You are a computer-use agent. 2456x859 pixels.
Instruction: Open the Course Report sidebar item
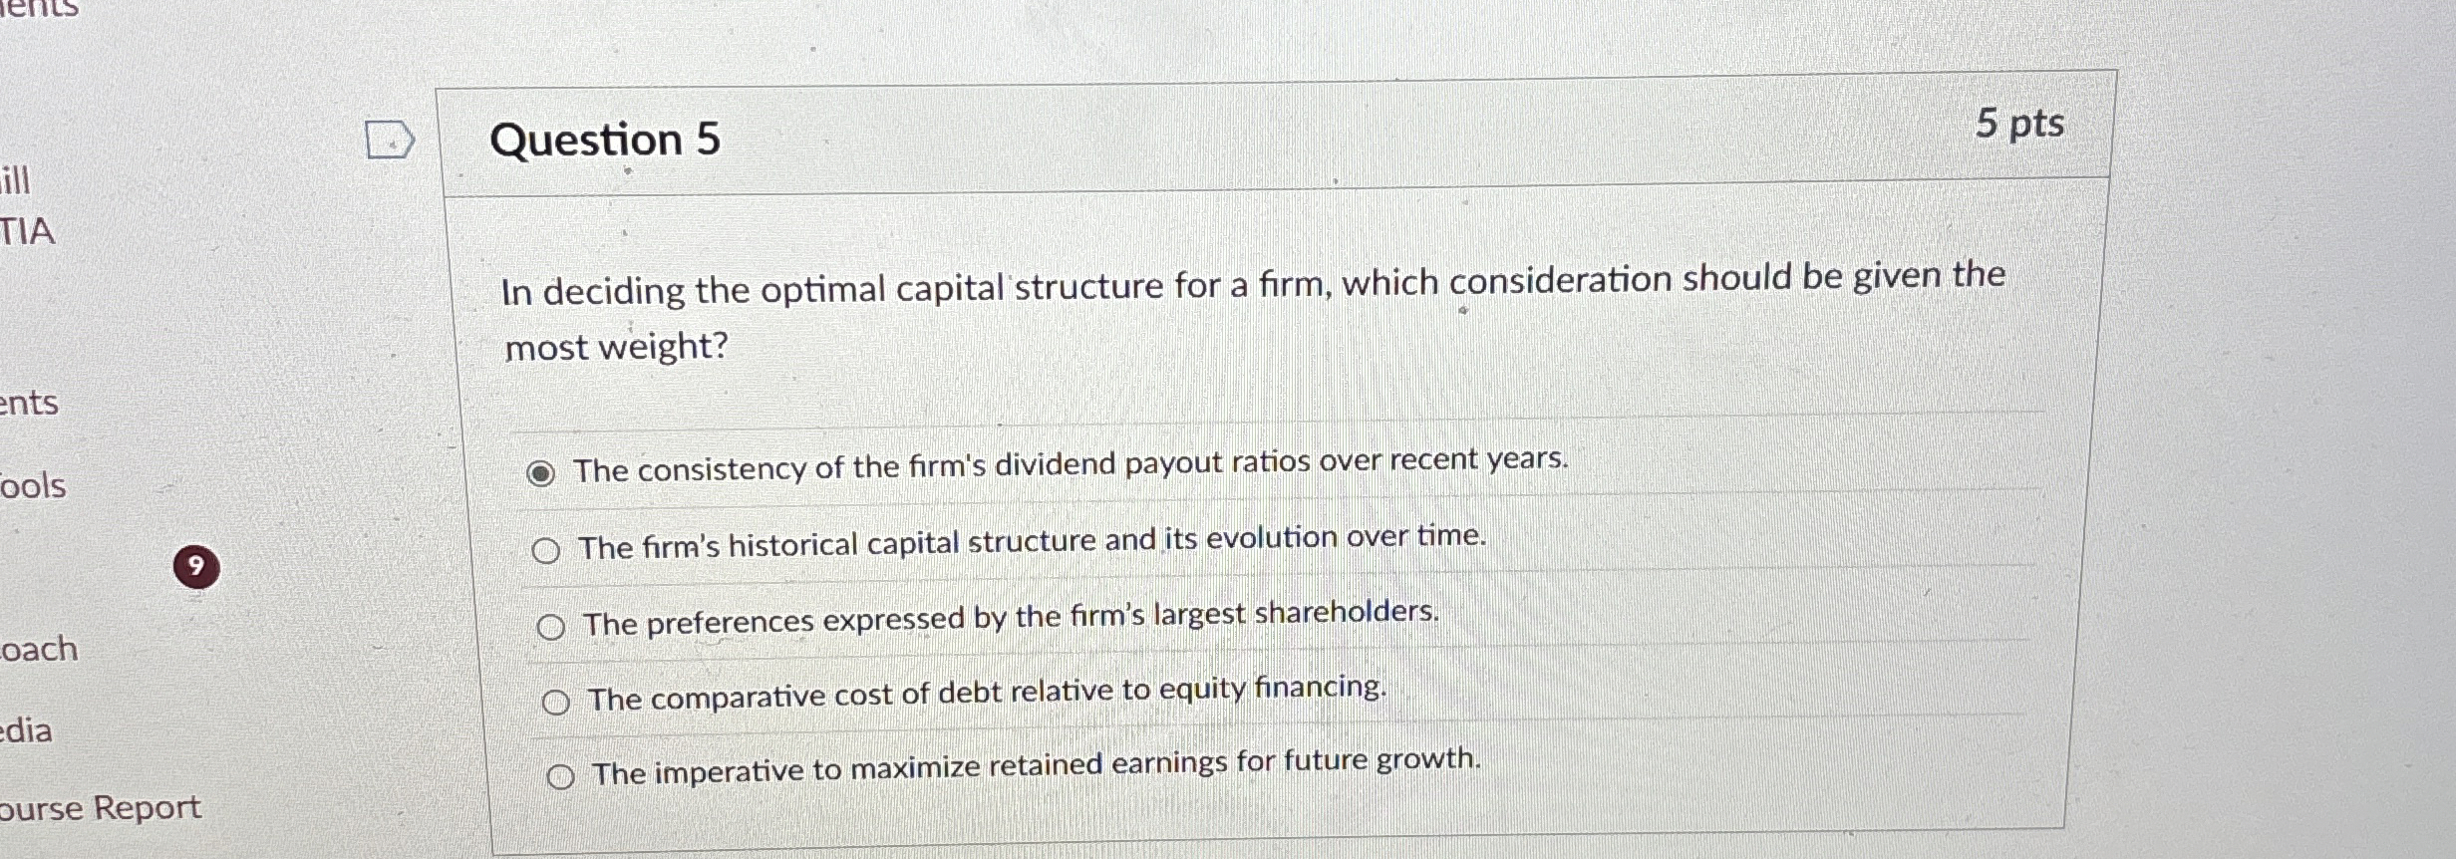pyautogui.click(x=100, y=809)
